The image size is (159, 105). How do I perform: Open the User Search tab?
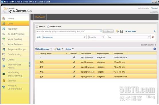pos(40,17)
